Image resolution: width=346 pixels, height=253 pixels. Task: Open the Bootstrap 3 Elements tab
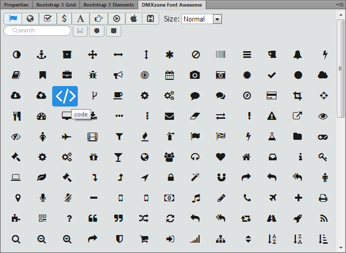[109, 5]
